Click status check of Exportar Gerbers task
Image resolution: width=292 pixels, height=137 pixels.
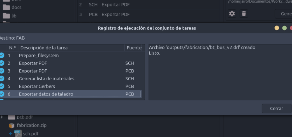[x=2, y=86]
